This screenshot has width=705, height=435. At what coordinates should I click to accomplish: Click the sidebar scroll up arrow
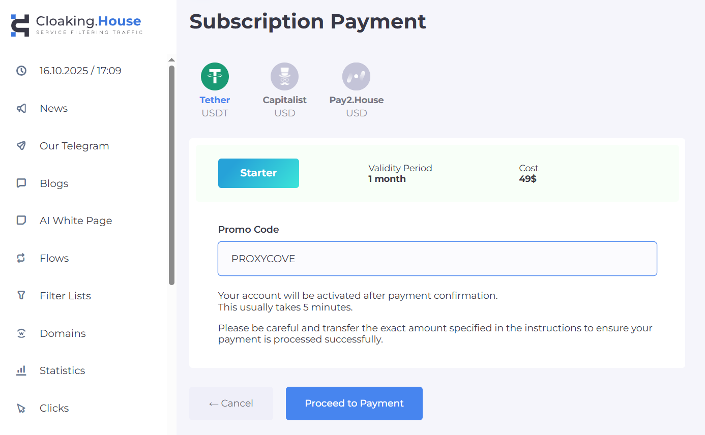click(x=171, y=60)
